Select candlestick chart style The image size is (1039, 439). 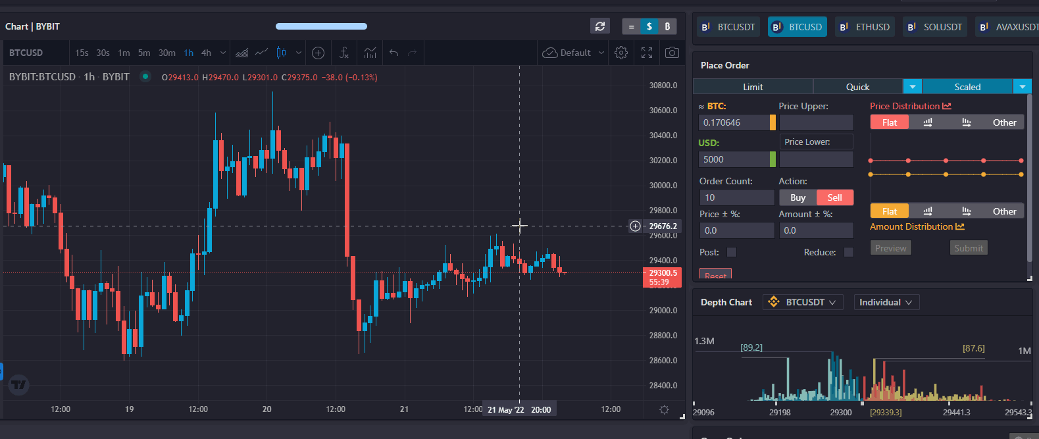[x=281, y=53]
